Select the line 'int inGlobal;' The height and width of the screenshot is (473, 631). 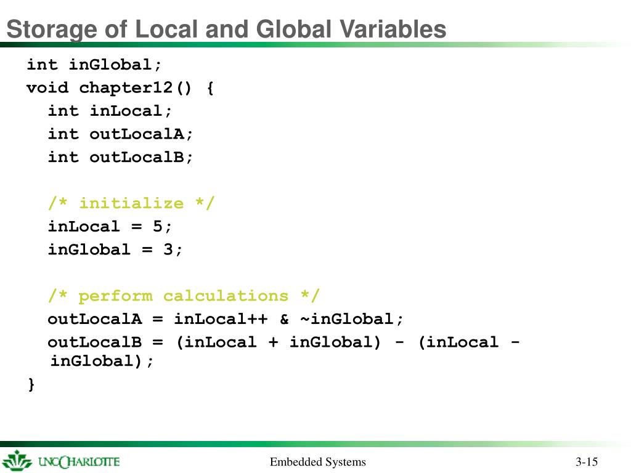coord(94,64)
